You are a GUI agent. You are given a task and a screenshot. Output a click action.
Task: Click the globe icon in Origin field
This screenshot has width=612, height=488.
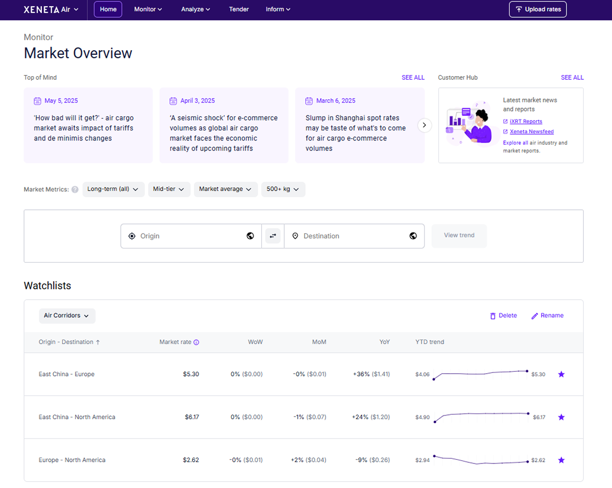tap(250, 236)
